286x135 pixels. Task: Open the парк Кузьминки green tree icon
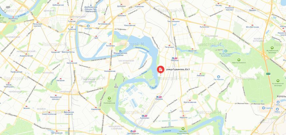pyautogui.click(x=239, y=60)
